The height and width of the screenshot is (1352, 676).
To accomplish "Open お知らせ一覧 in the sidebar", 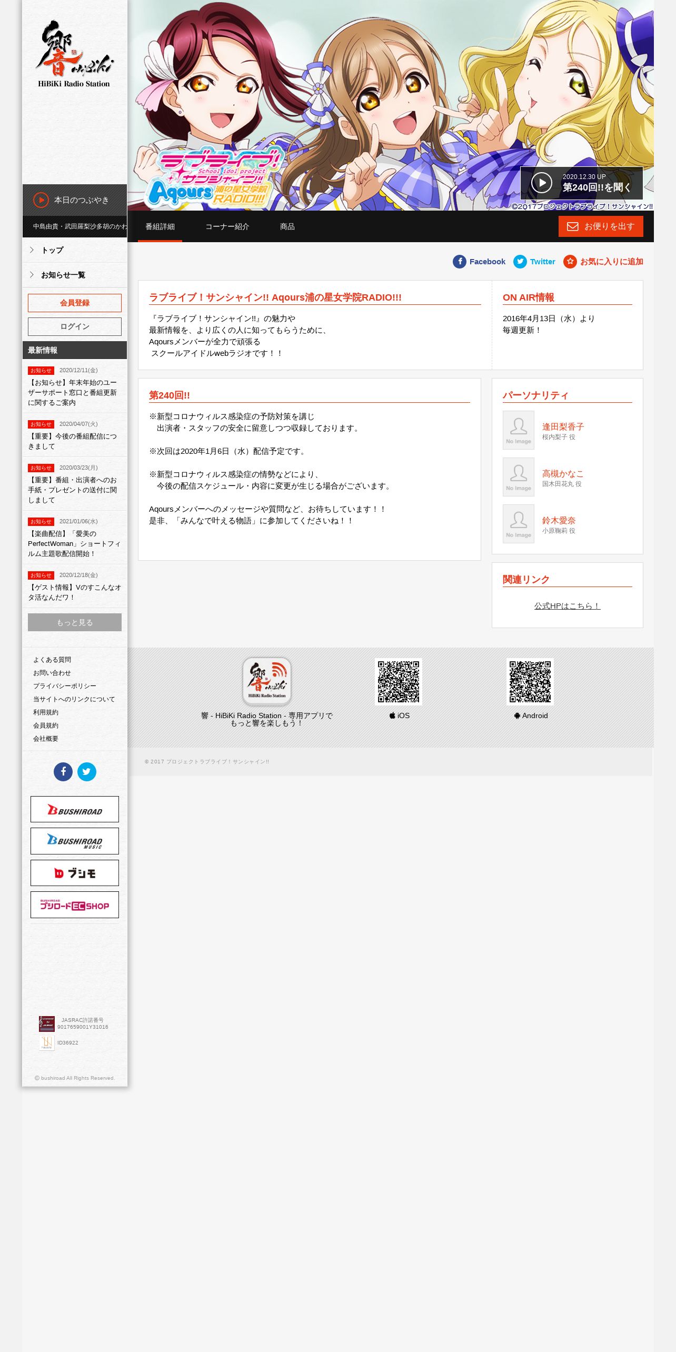I will (x=75, y=275).
